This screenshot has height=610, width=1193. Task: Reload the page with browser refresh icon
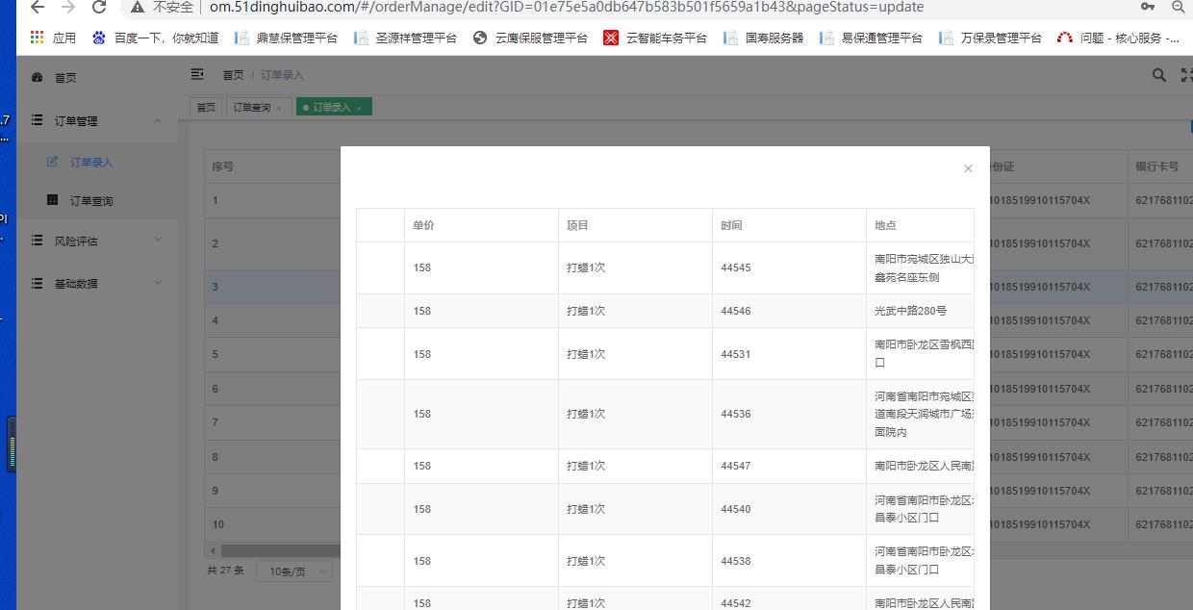(x=98, y=8)
